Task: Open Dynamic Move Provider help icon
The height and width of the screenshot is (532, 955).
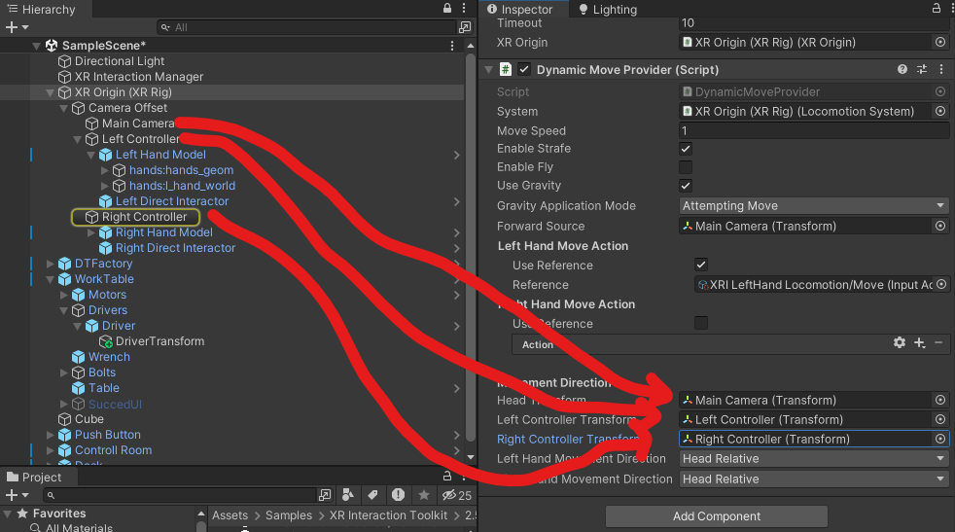Action: (902, 69)
